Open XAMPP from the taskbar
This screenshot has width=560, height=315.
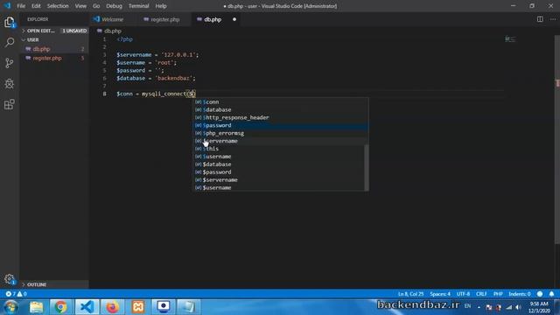[138, 307]
